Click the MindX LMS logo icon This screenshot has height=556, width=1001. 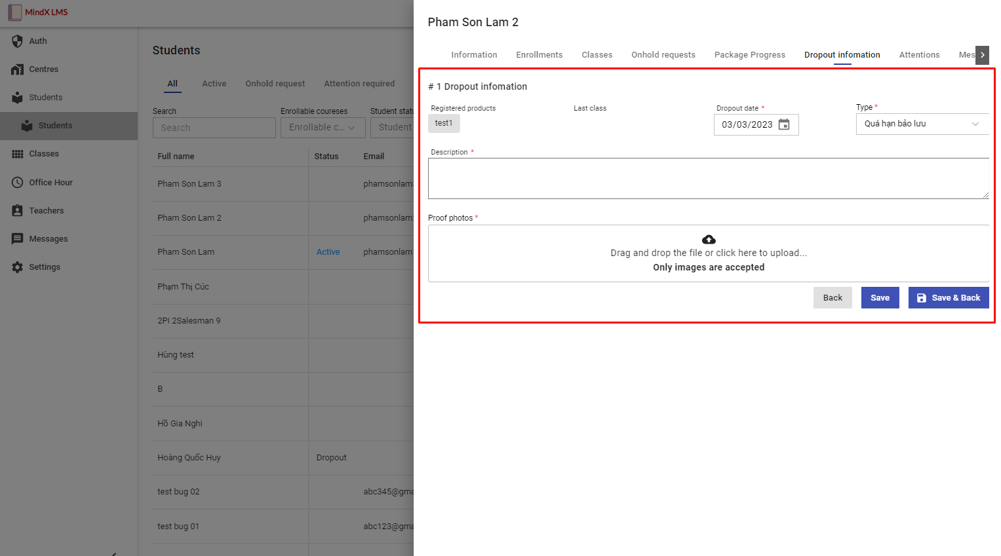[14, 12]
